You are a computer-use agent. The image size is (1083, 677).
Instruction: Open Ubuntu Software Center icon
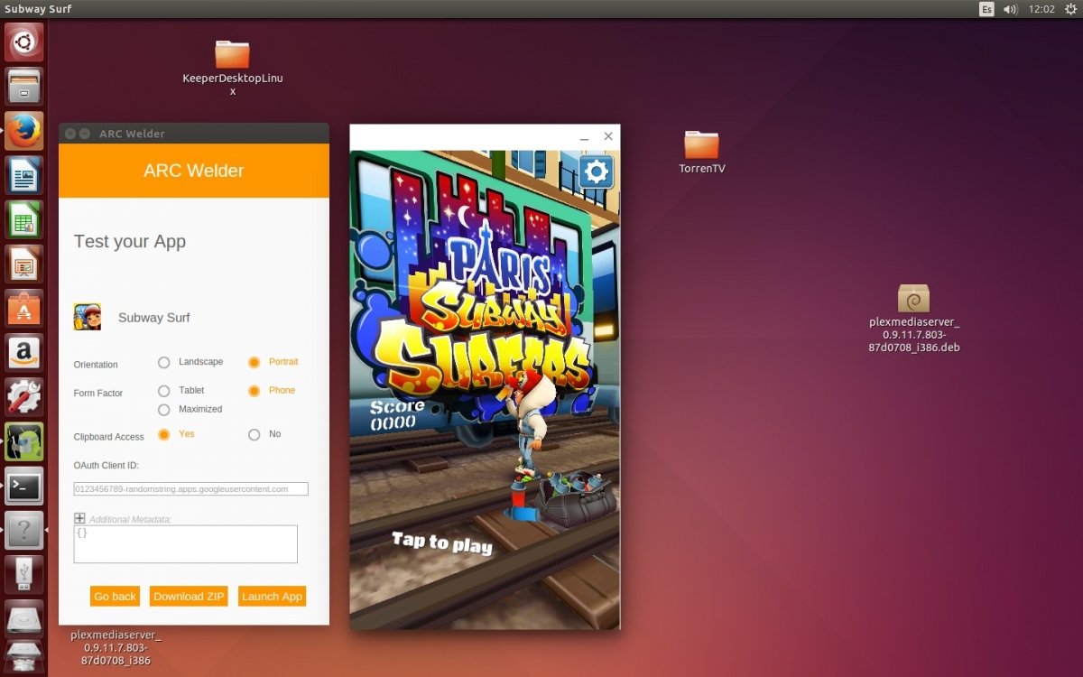24,308
